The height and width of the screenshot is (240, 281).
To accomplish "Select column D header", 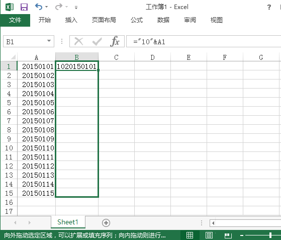I will tap(152, 57).
